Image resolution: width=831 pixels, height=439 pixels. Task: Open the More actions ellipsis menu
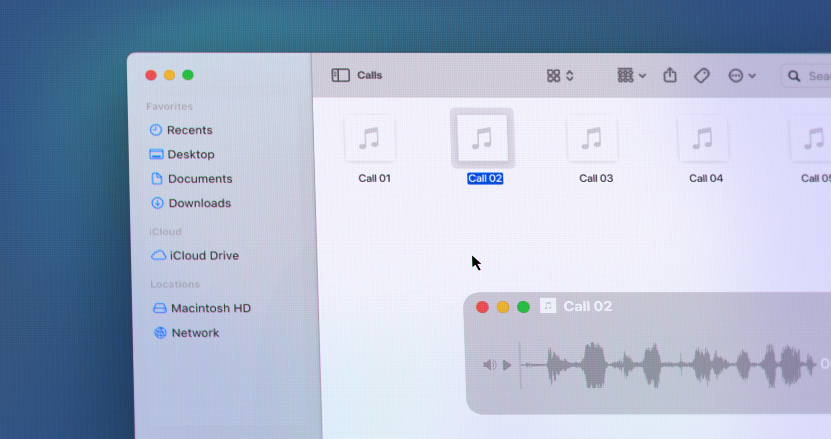[x=741, y=76]
